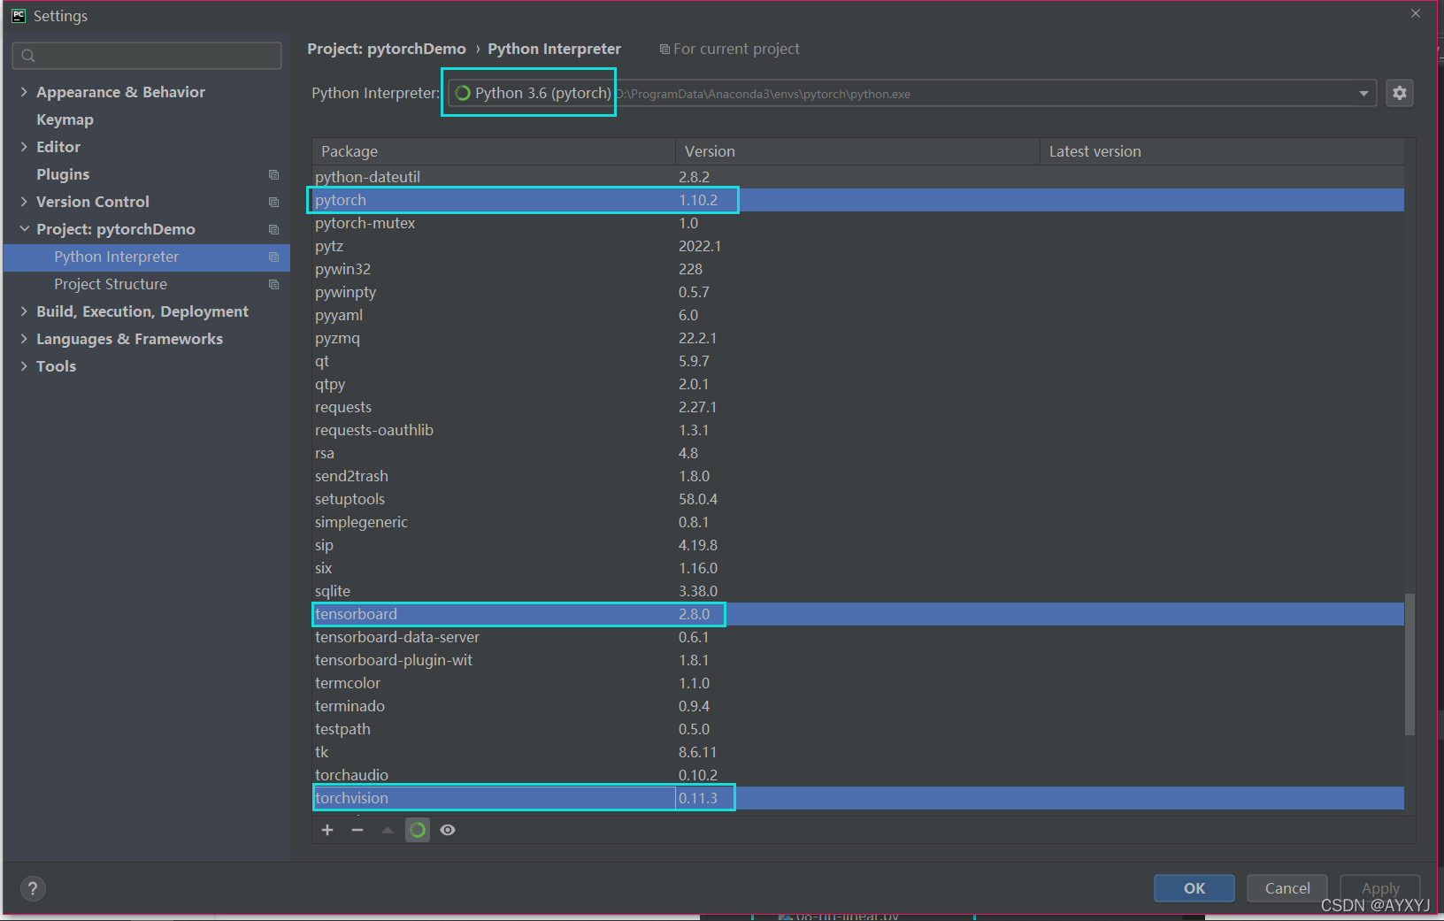Select the pyzmq package row

tap(858, 338)
